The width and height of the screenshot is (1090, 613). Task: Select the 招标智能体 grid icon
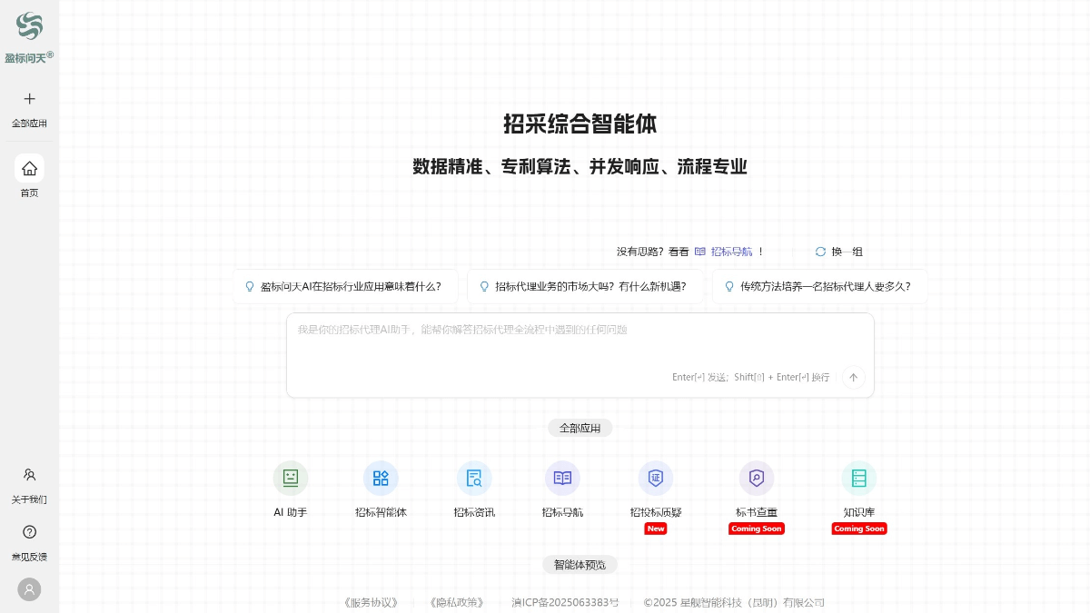coord(381,478)
